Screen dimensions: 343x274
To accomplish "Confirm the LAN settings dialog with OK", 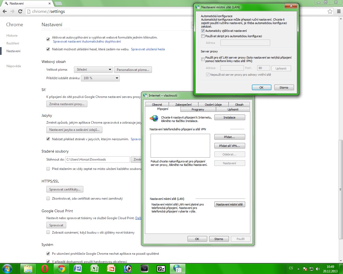I will coord(262,87).
